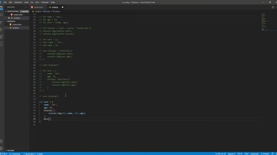Change language mode JavaScript
277x155 pixels.
(x=254, y=154)
